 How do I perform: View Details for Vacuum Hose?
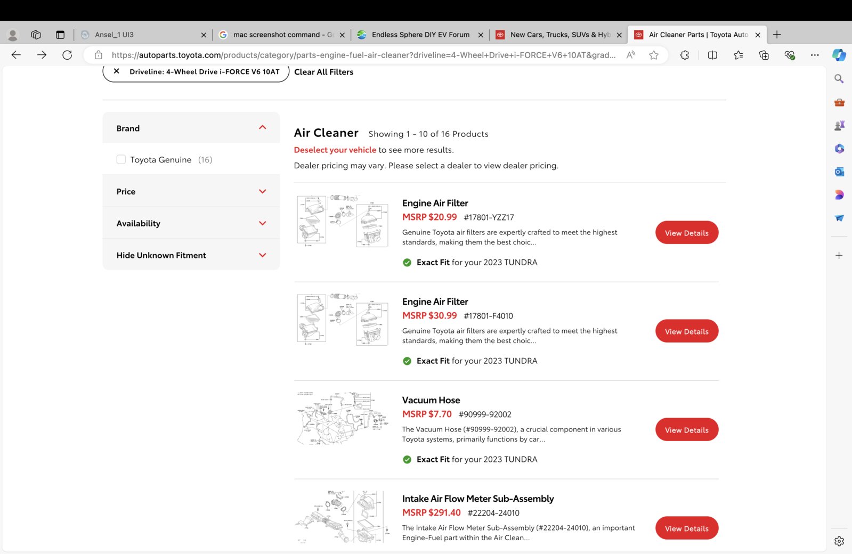(x=687, y=430)
